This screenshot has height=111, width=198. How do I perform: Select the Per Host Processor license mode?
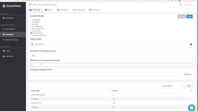coord(31,35)
